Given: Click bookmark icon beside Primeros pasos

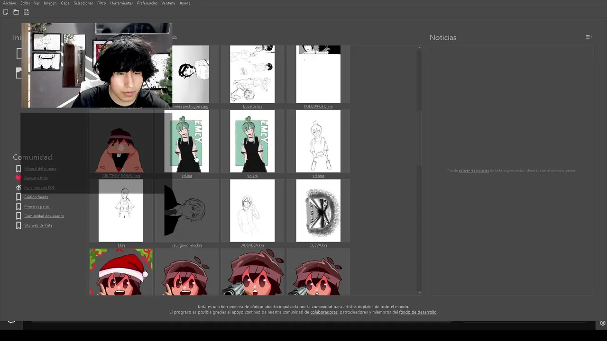Looking at the screenshot, I should (x=18, y=206).
